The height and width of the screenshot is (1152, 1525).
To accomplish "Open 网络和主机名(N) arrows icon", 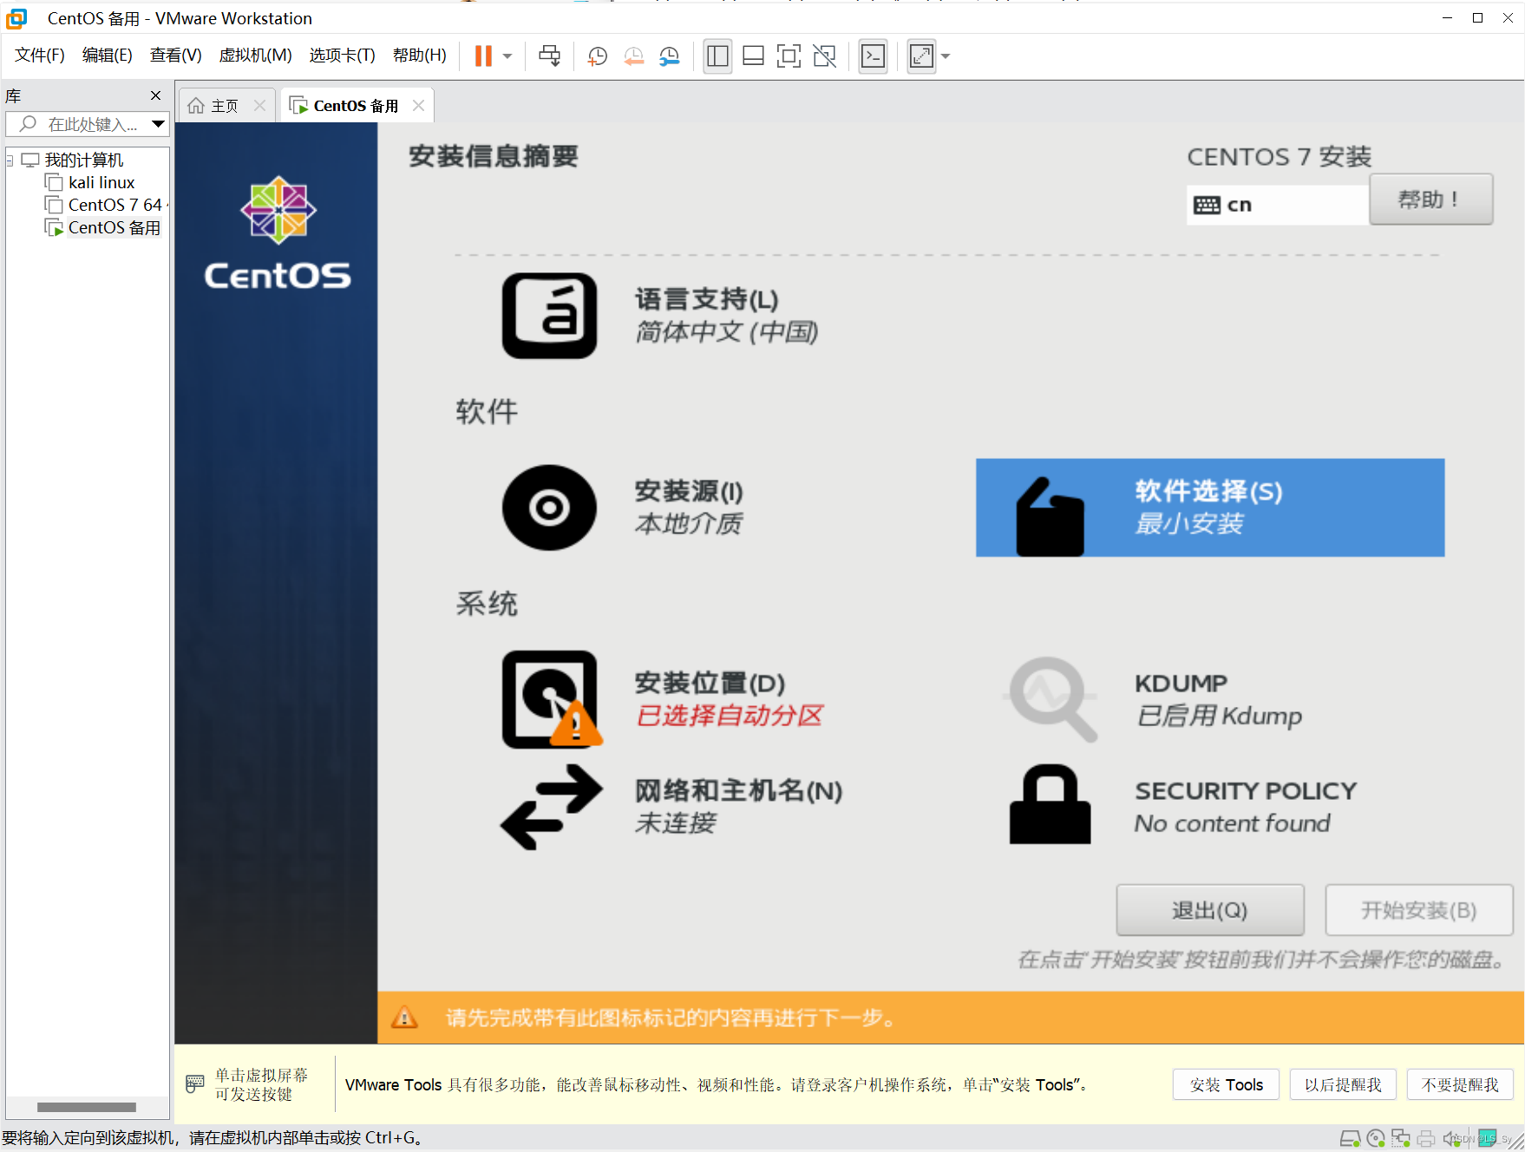I will (551, 807).
